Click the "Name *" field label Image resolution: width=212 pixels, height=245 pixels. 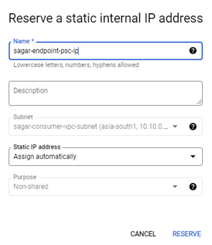[x=24, y=41]
